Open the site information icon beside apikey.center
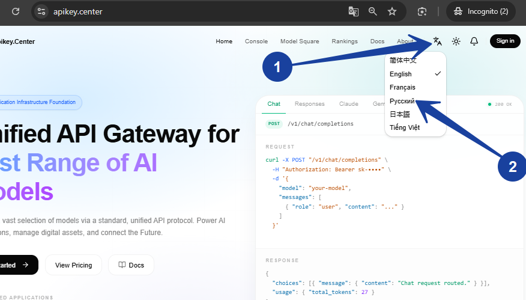 tap(41, 11)
